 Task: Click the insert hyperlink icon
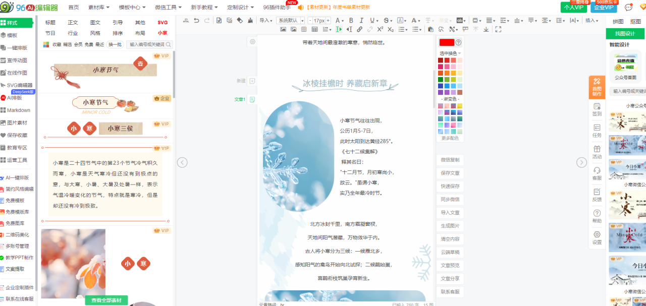click(360, 30)
